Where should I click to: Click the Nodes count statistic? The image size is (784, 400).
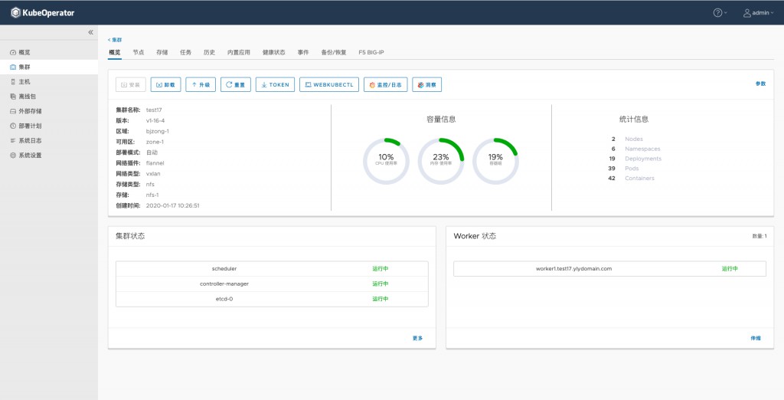click(627, 139)
